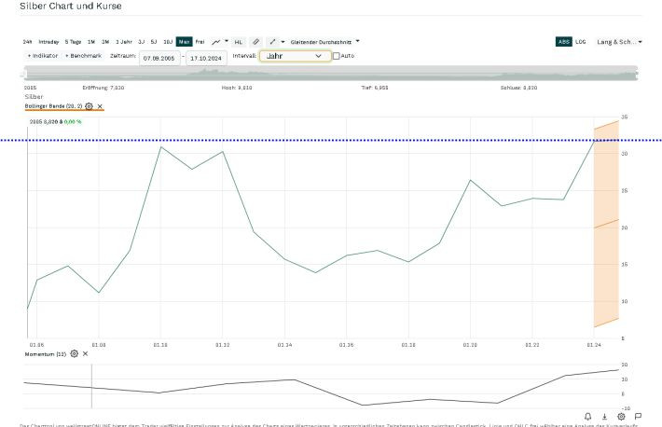Remove the Momentum indicator
This screenshot has width=662, height=427.
point(85,353)
